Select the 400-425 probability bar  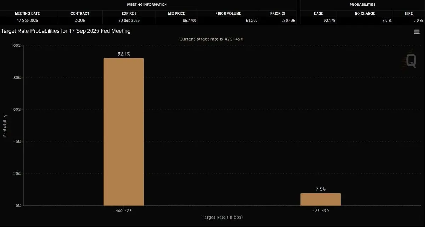pos(124,132)
